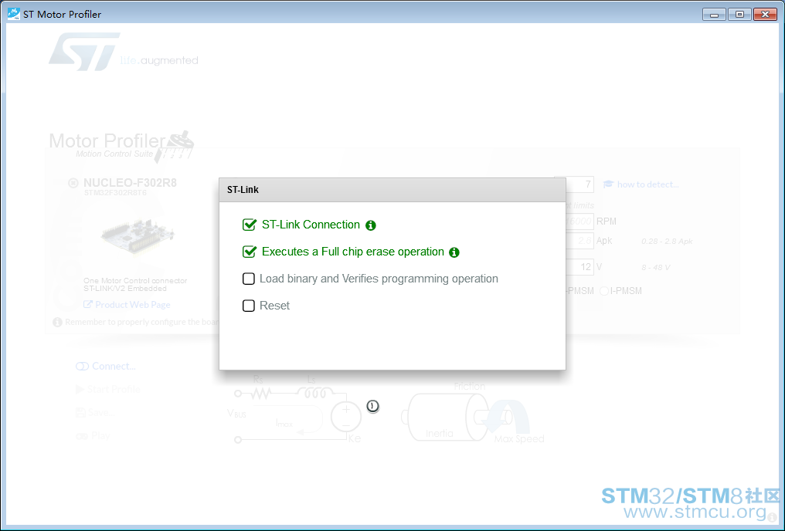Click Start Profile button
This screenshot has width=785, height=531.
coord(108,390)
